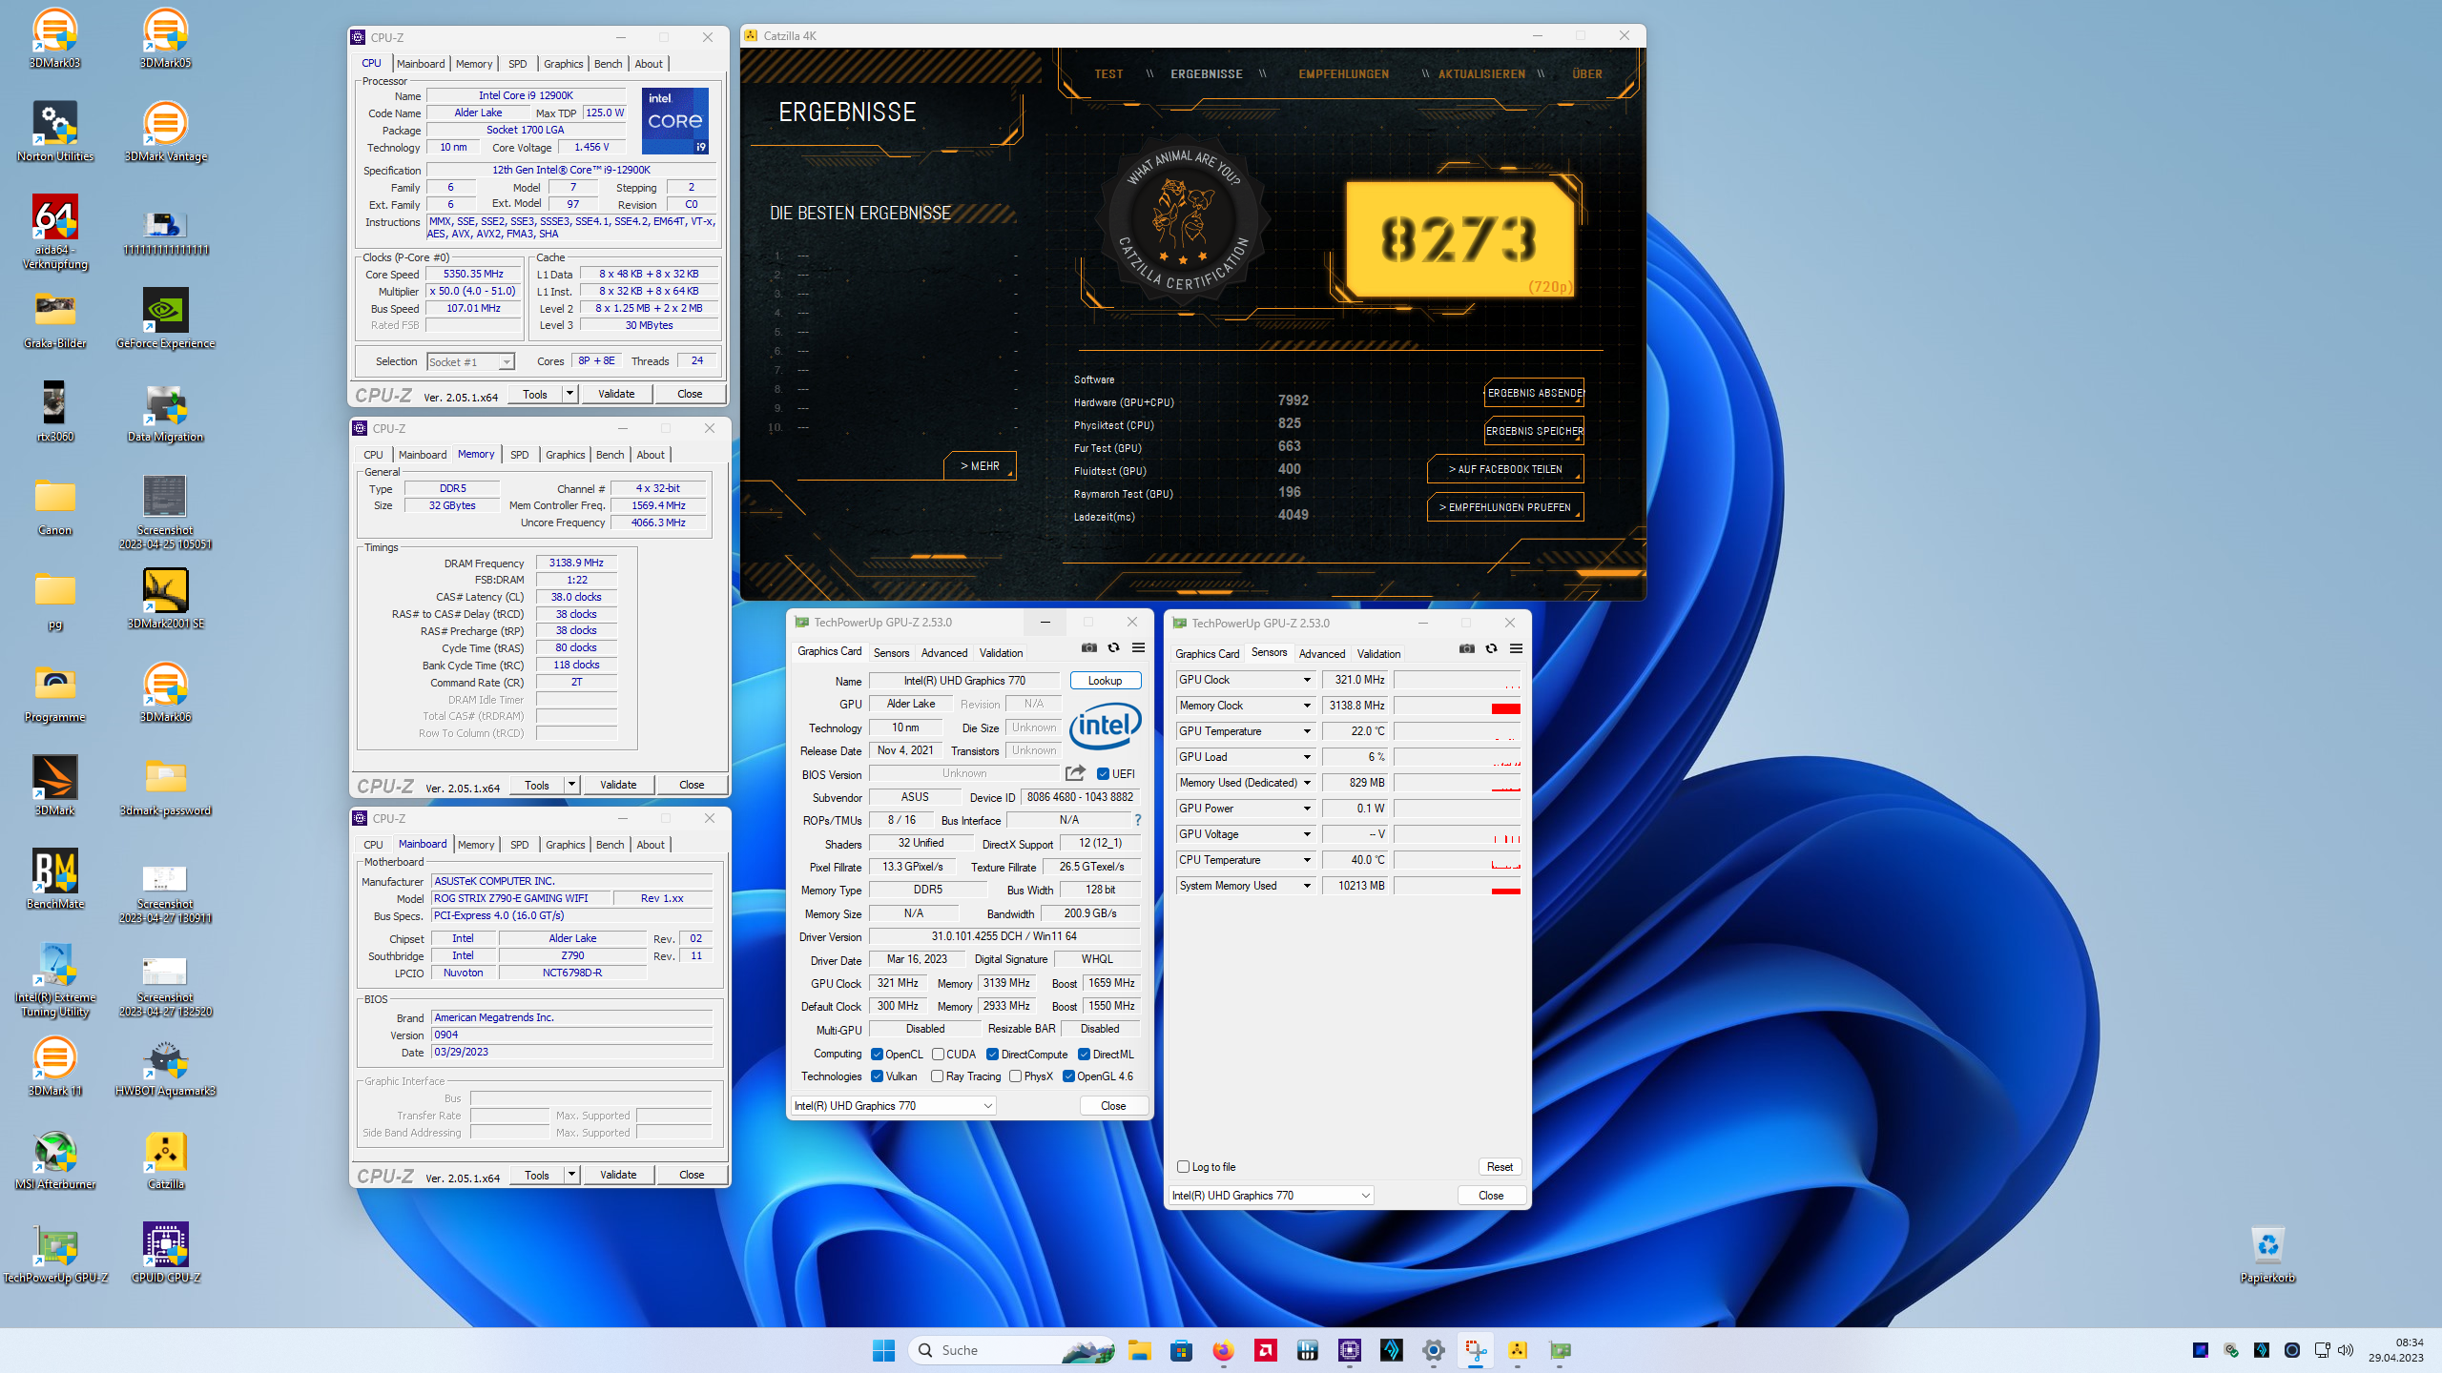
Task: Open the Graphics tab in the middle CPU-Z window
Action: (565, 455)
